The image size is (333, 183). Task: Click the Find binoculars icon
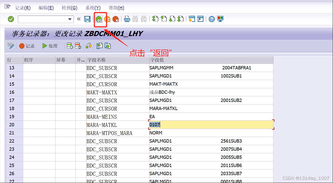135,19
